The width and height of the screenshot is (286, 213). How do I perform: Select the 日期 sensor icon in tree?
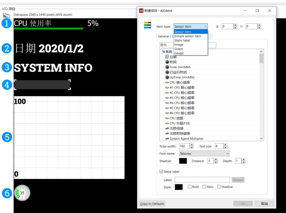point(167,57)
